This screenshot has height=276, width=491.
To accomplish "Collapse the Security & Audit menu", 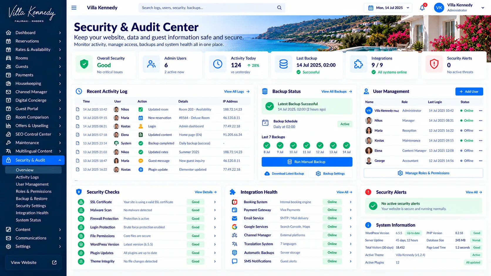I will click(x=60, y=160).
